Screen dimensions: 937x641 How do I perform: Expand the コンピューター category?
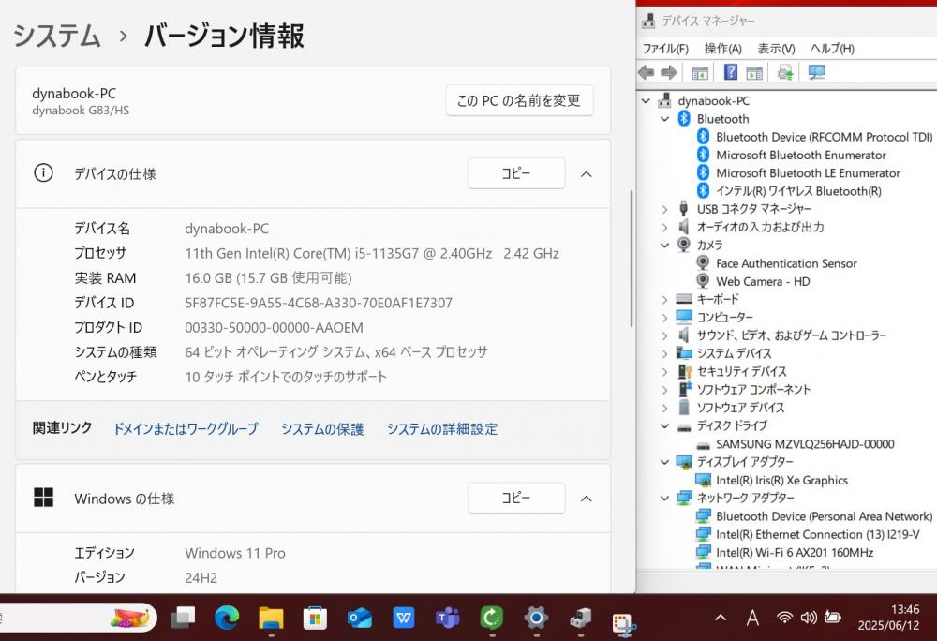[664, 317]
